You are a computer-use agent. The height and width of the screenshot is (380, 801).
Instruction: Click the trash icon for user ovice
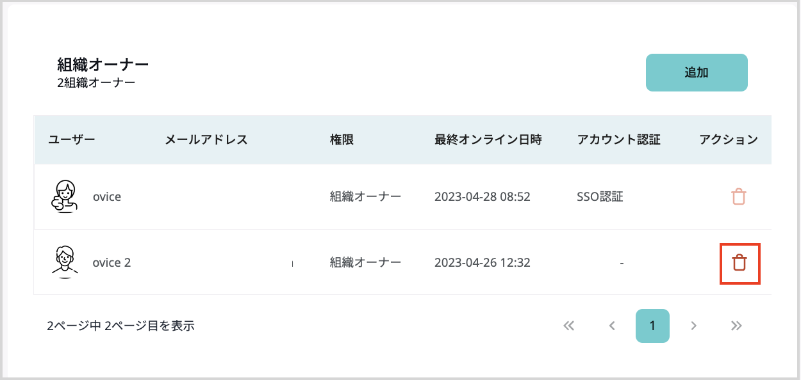point(739,196)
